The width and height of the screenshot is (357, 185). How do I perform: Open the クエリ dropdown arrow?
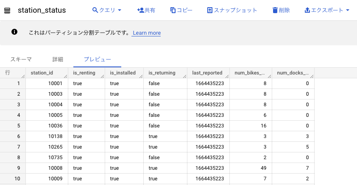pyautogui.click(x=120, y=10)
